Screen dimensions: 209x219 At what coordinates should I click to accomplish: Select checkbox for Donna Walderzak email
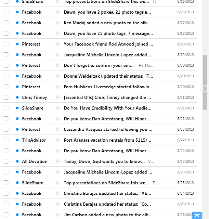tap(6, 76)
